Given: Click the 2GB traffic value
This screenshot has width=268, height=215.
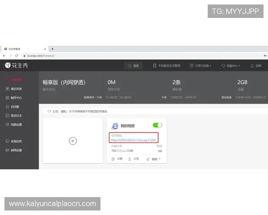Looking at the screenshot, I should 243,82.
